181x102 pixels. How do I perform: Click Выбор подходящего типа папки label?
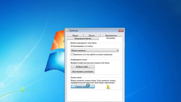click(x=84, y=43)
